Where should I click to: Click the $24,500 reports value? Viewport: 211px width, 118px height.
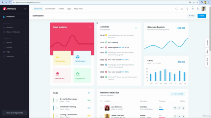(181, 28)
